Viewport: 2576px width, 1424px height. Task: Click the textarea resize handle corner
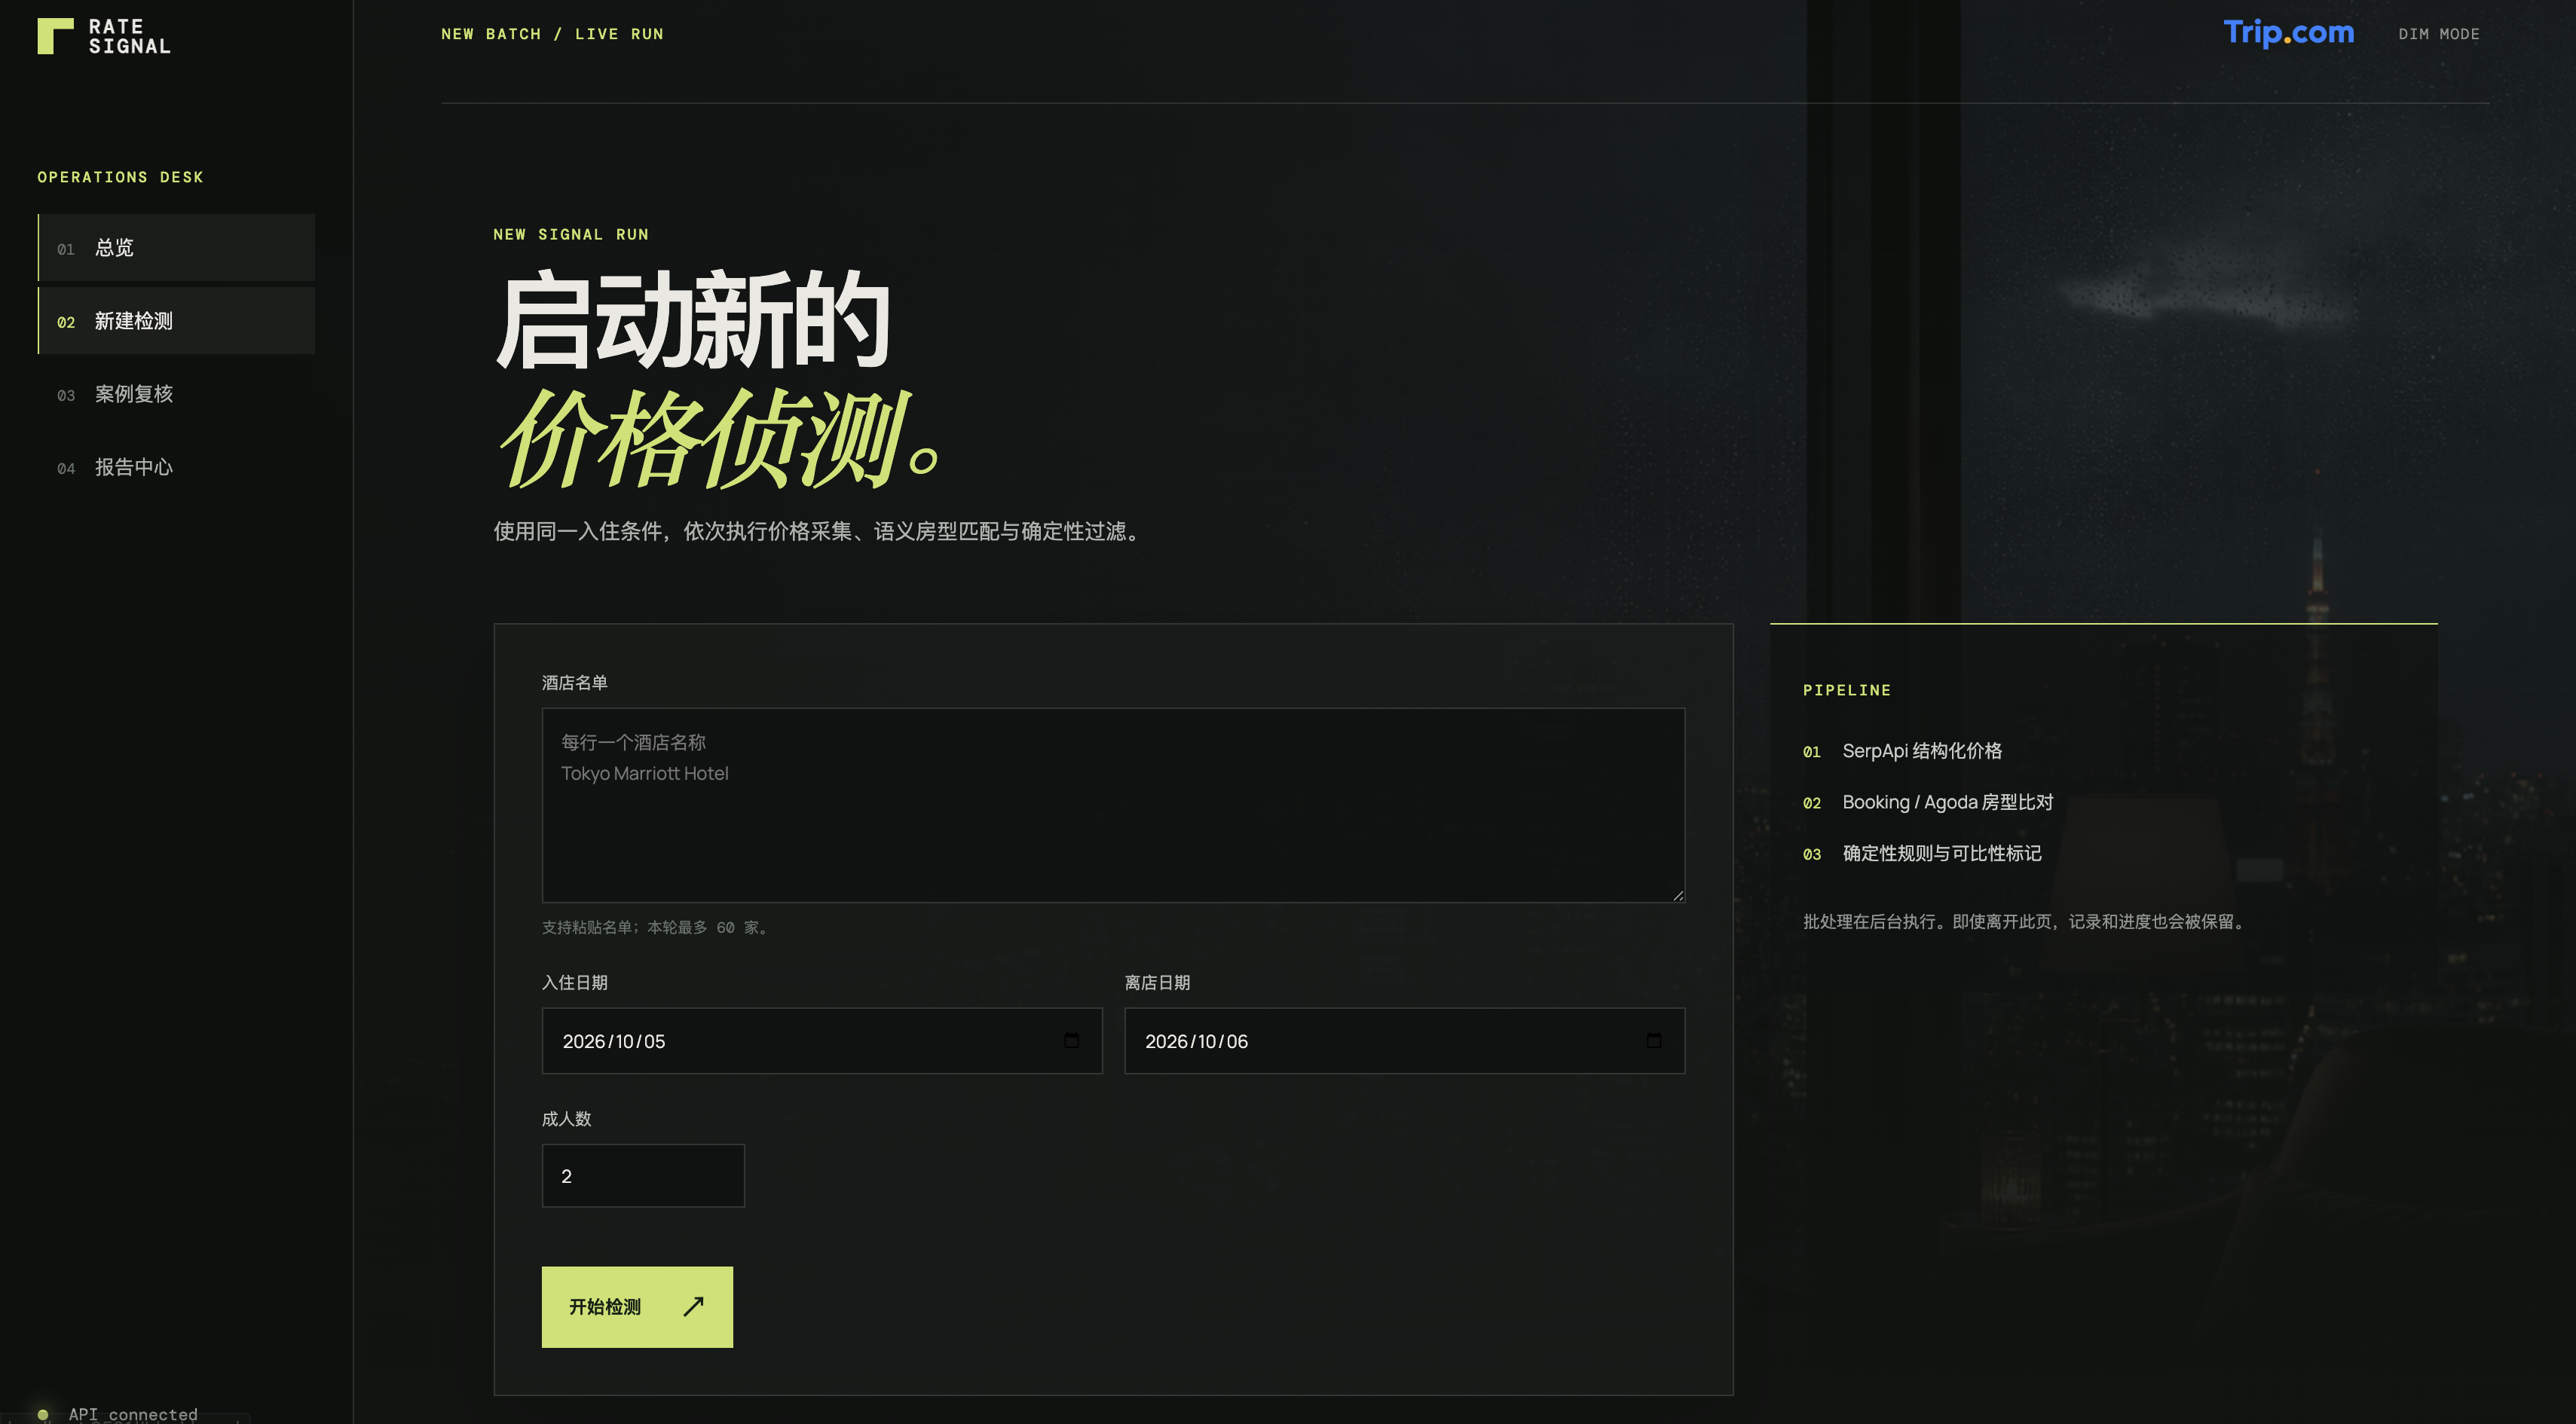click(x=1678, y=895)
